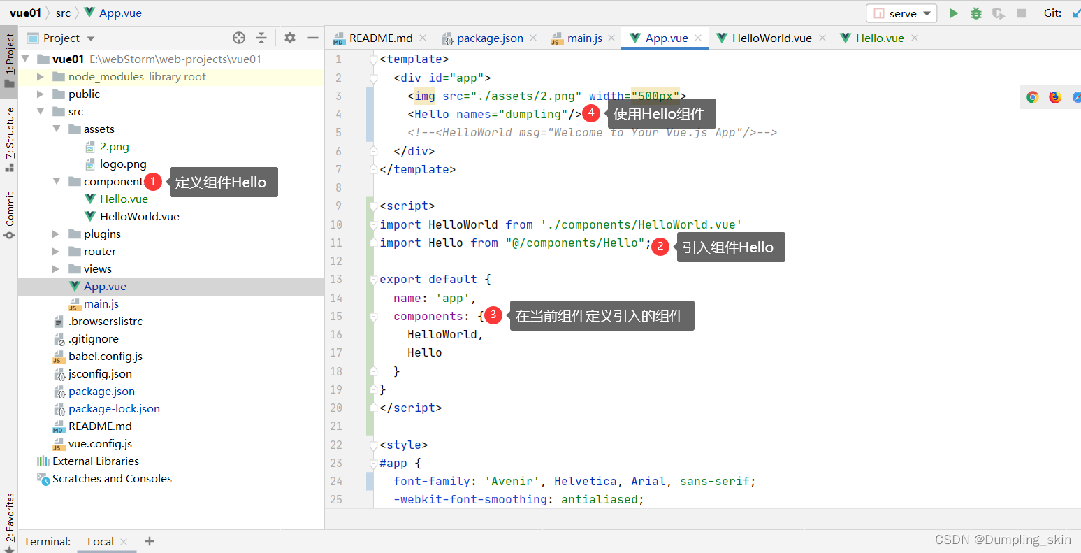Open preview in Safari browser icon

[x=1077, y=97]
